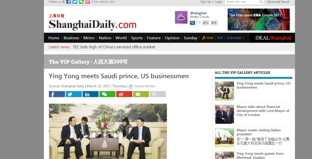
Task: Go to the Viral section with flame
Action: click(207, 38)
